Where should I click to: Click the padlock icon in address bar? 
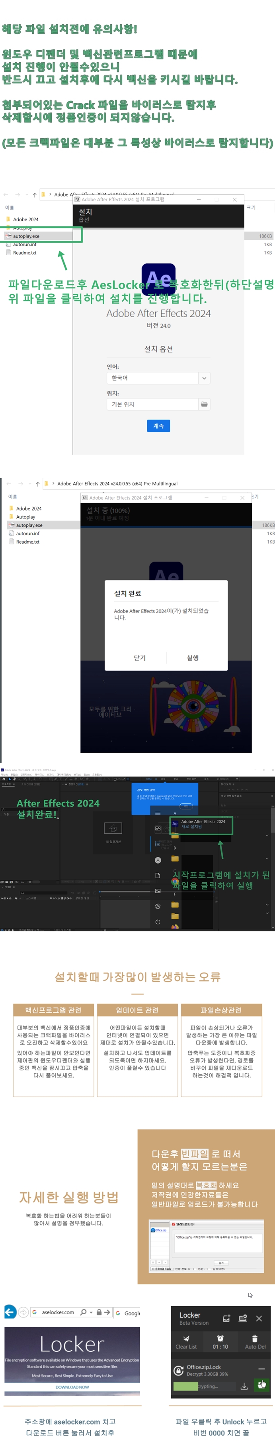pyautogui.click(x=99, y=1312)
